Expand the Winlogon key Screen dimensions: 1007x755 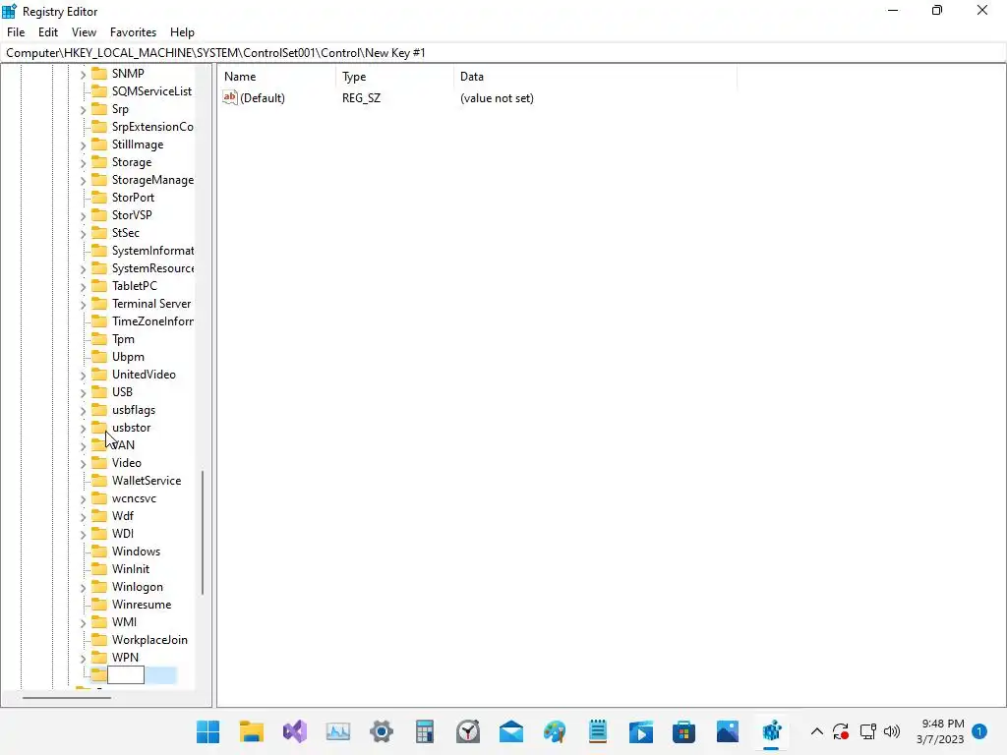pos(83,588)
